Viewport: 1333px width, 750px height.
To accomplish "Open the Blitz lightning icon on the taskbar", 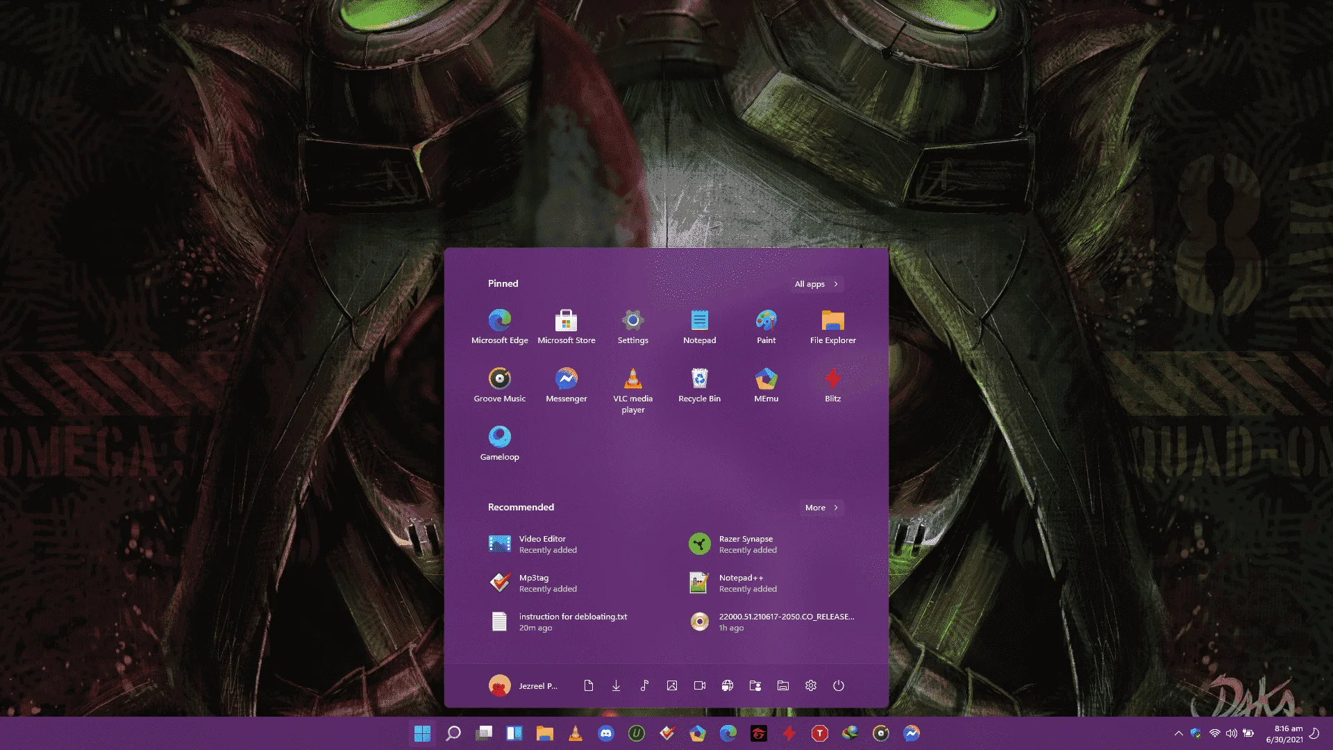I will pyautogui.click(x=789, y=733).
